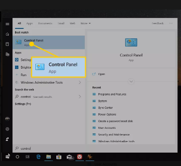The image size is (181, 166).
Task: Open Security and Maintenance from Recent
Action: [x=114, y=135]
